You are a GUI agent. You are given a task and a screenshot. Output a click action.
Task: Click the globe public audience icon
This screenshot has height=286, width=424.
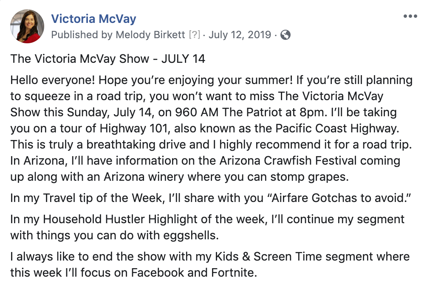point(285,35)
